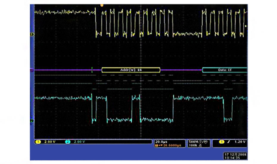Click the channel 2 cyan ground marker

[32, 120]
